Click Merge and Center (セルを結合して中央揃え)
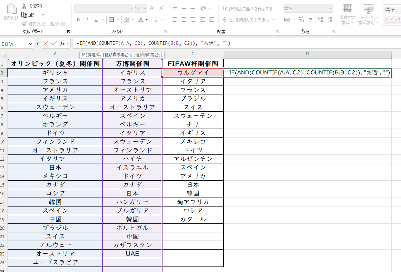 (x=245, y=20)
